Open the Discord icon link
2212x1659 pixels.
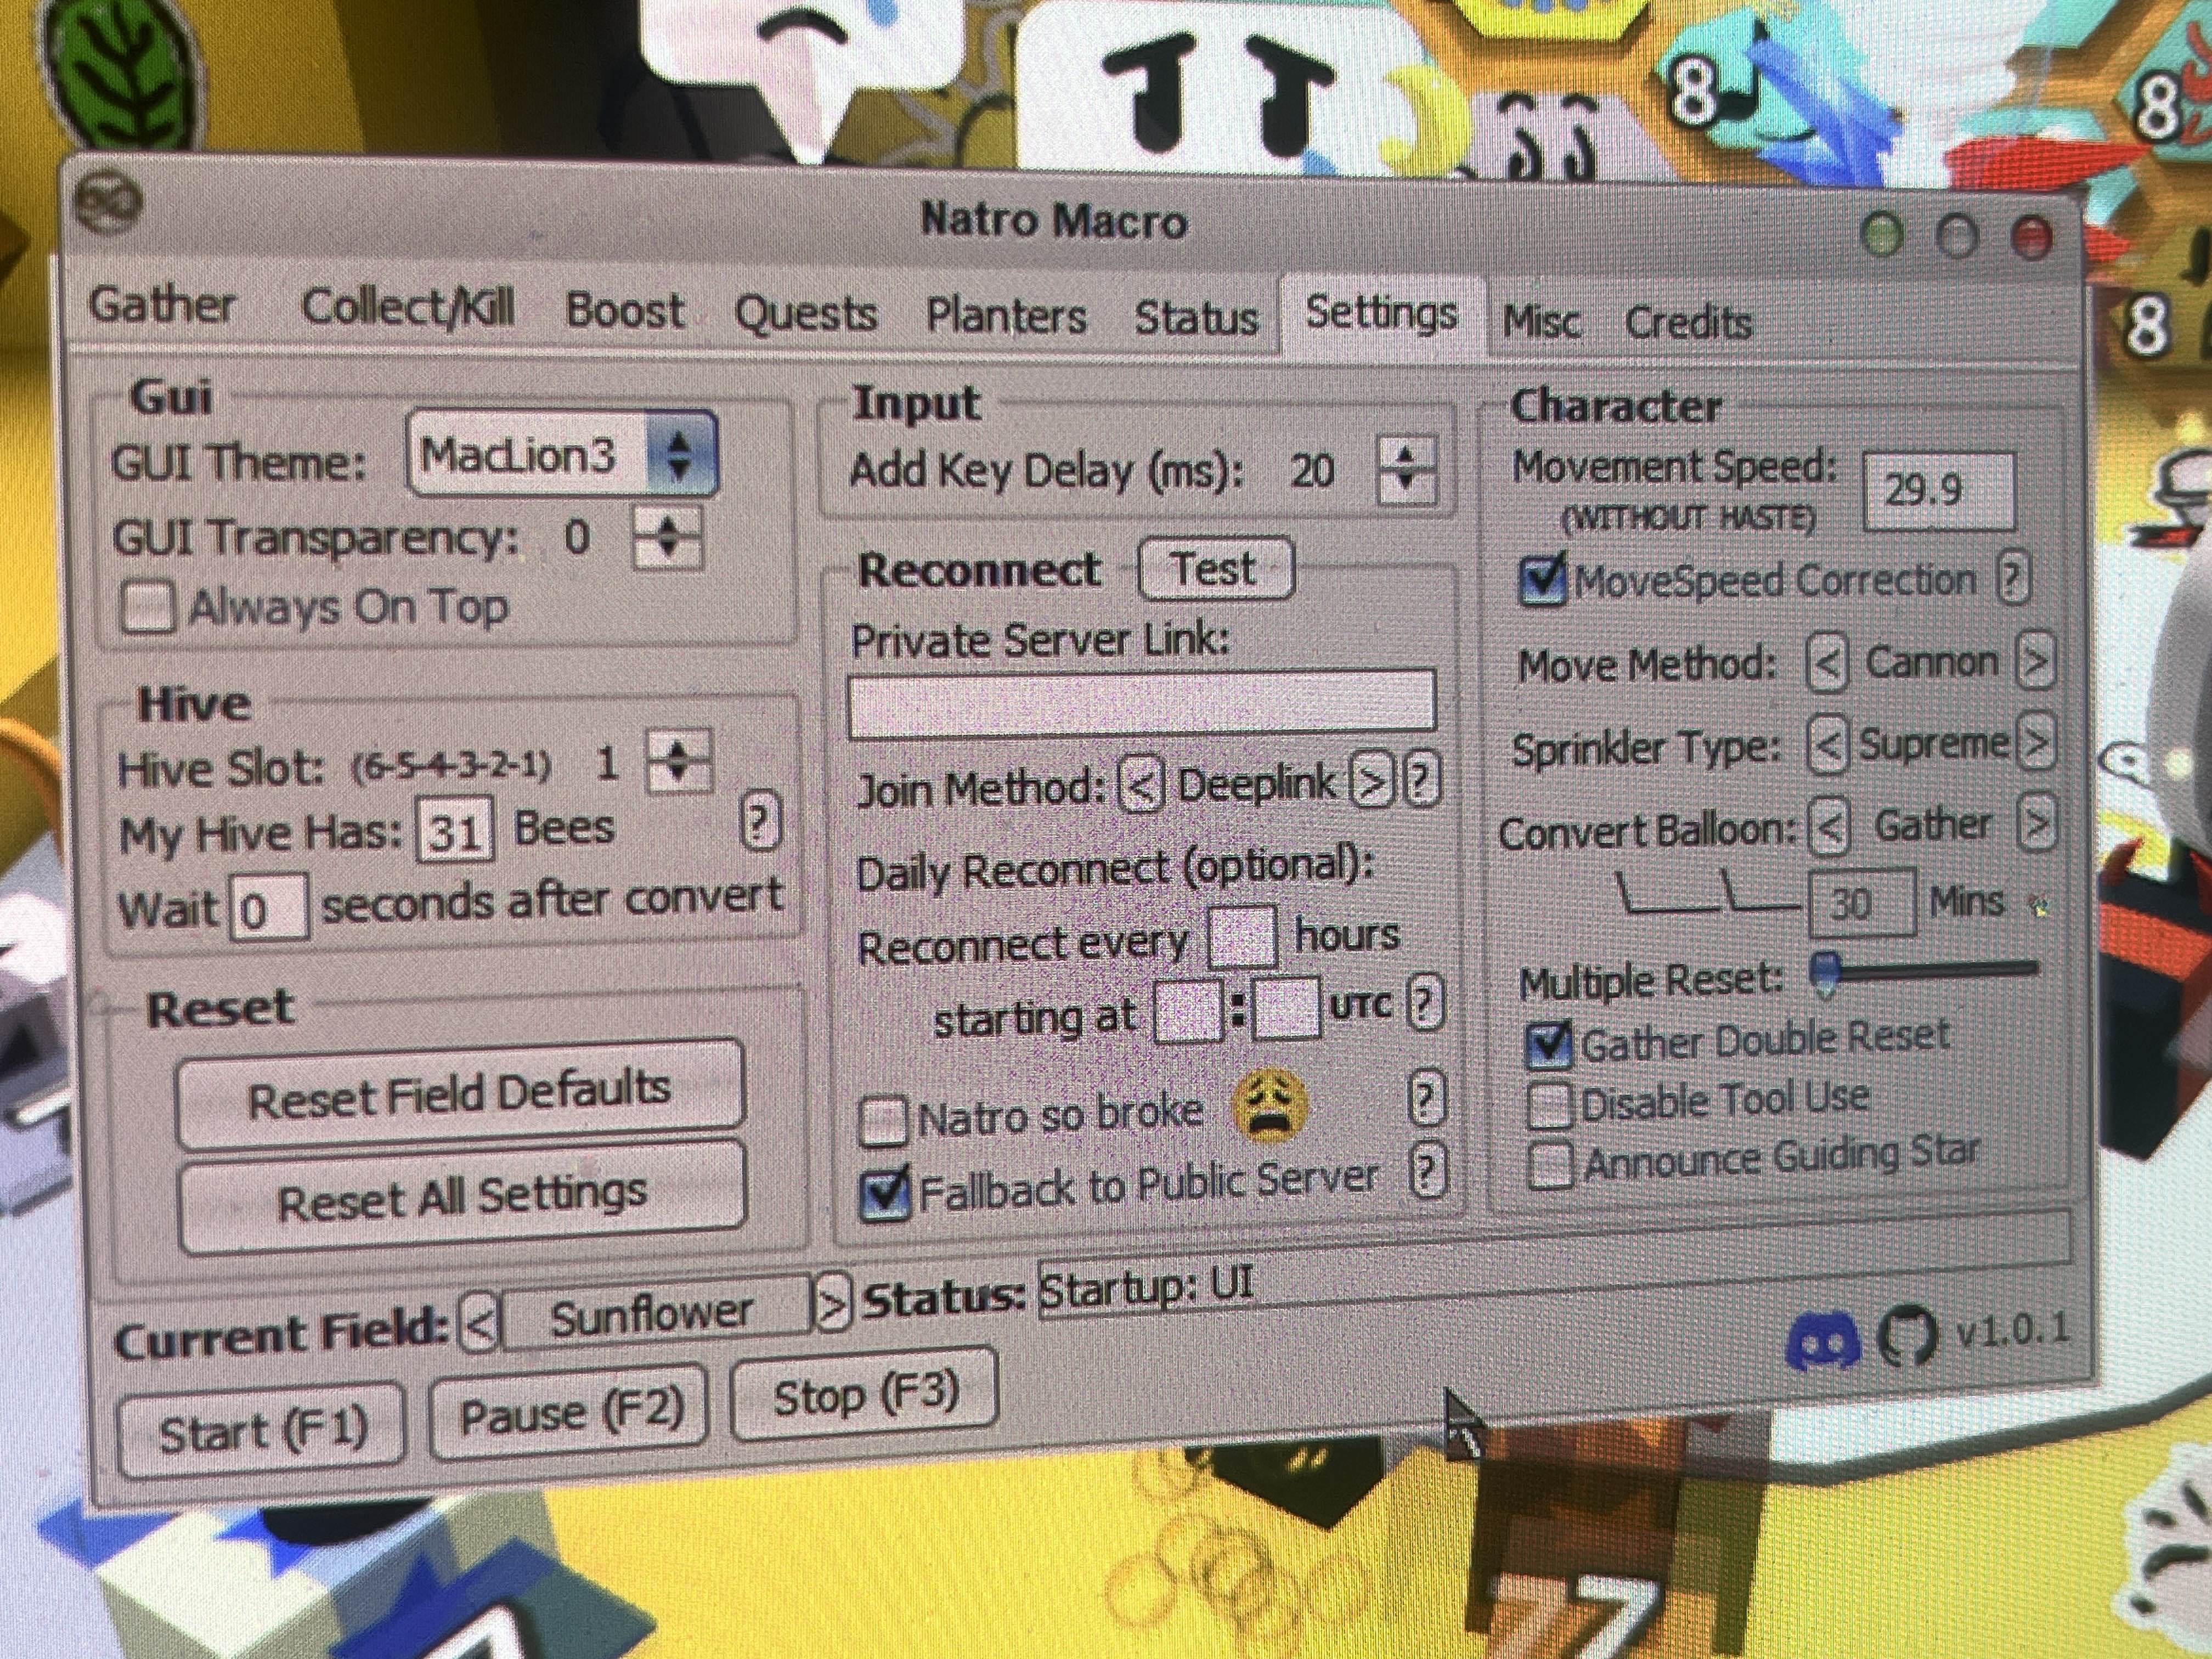[1822, 1341]
